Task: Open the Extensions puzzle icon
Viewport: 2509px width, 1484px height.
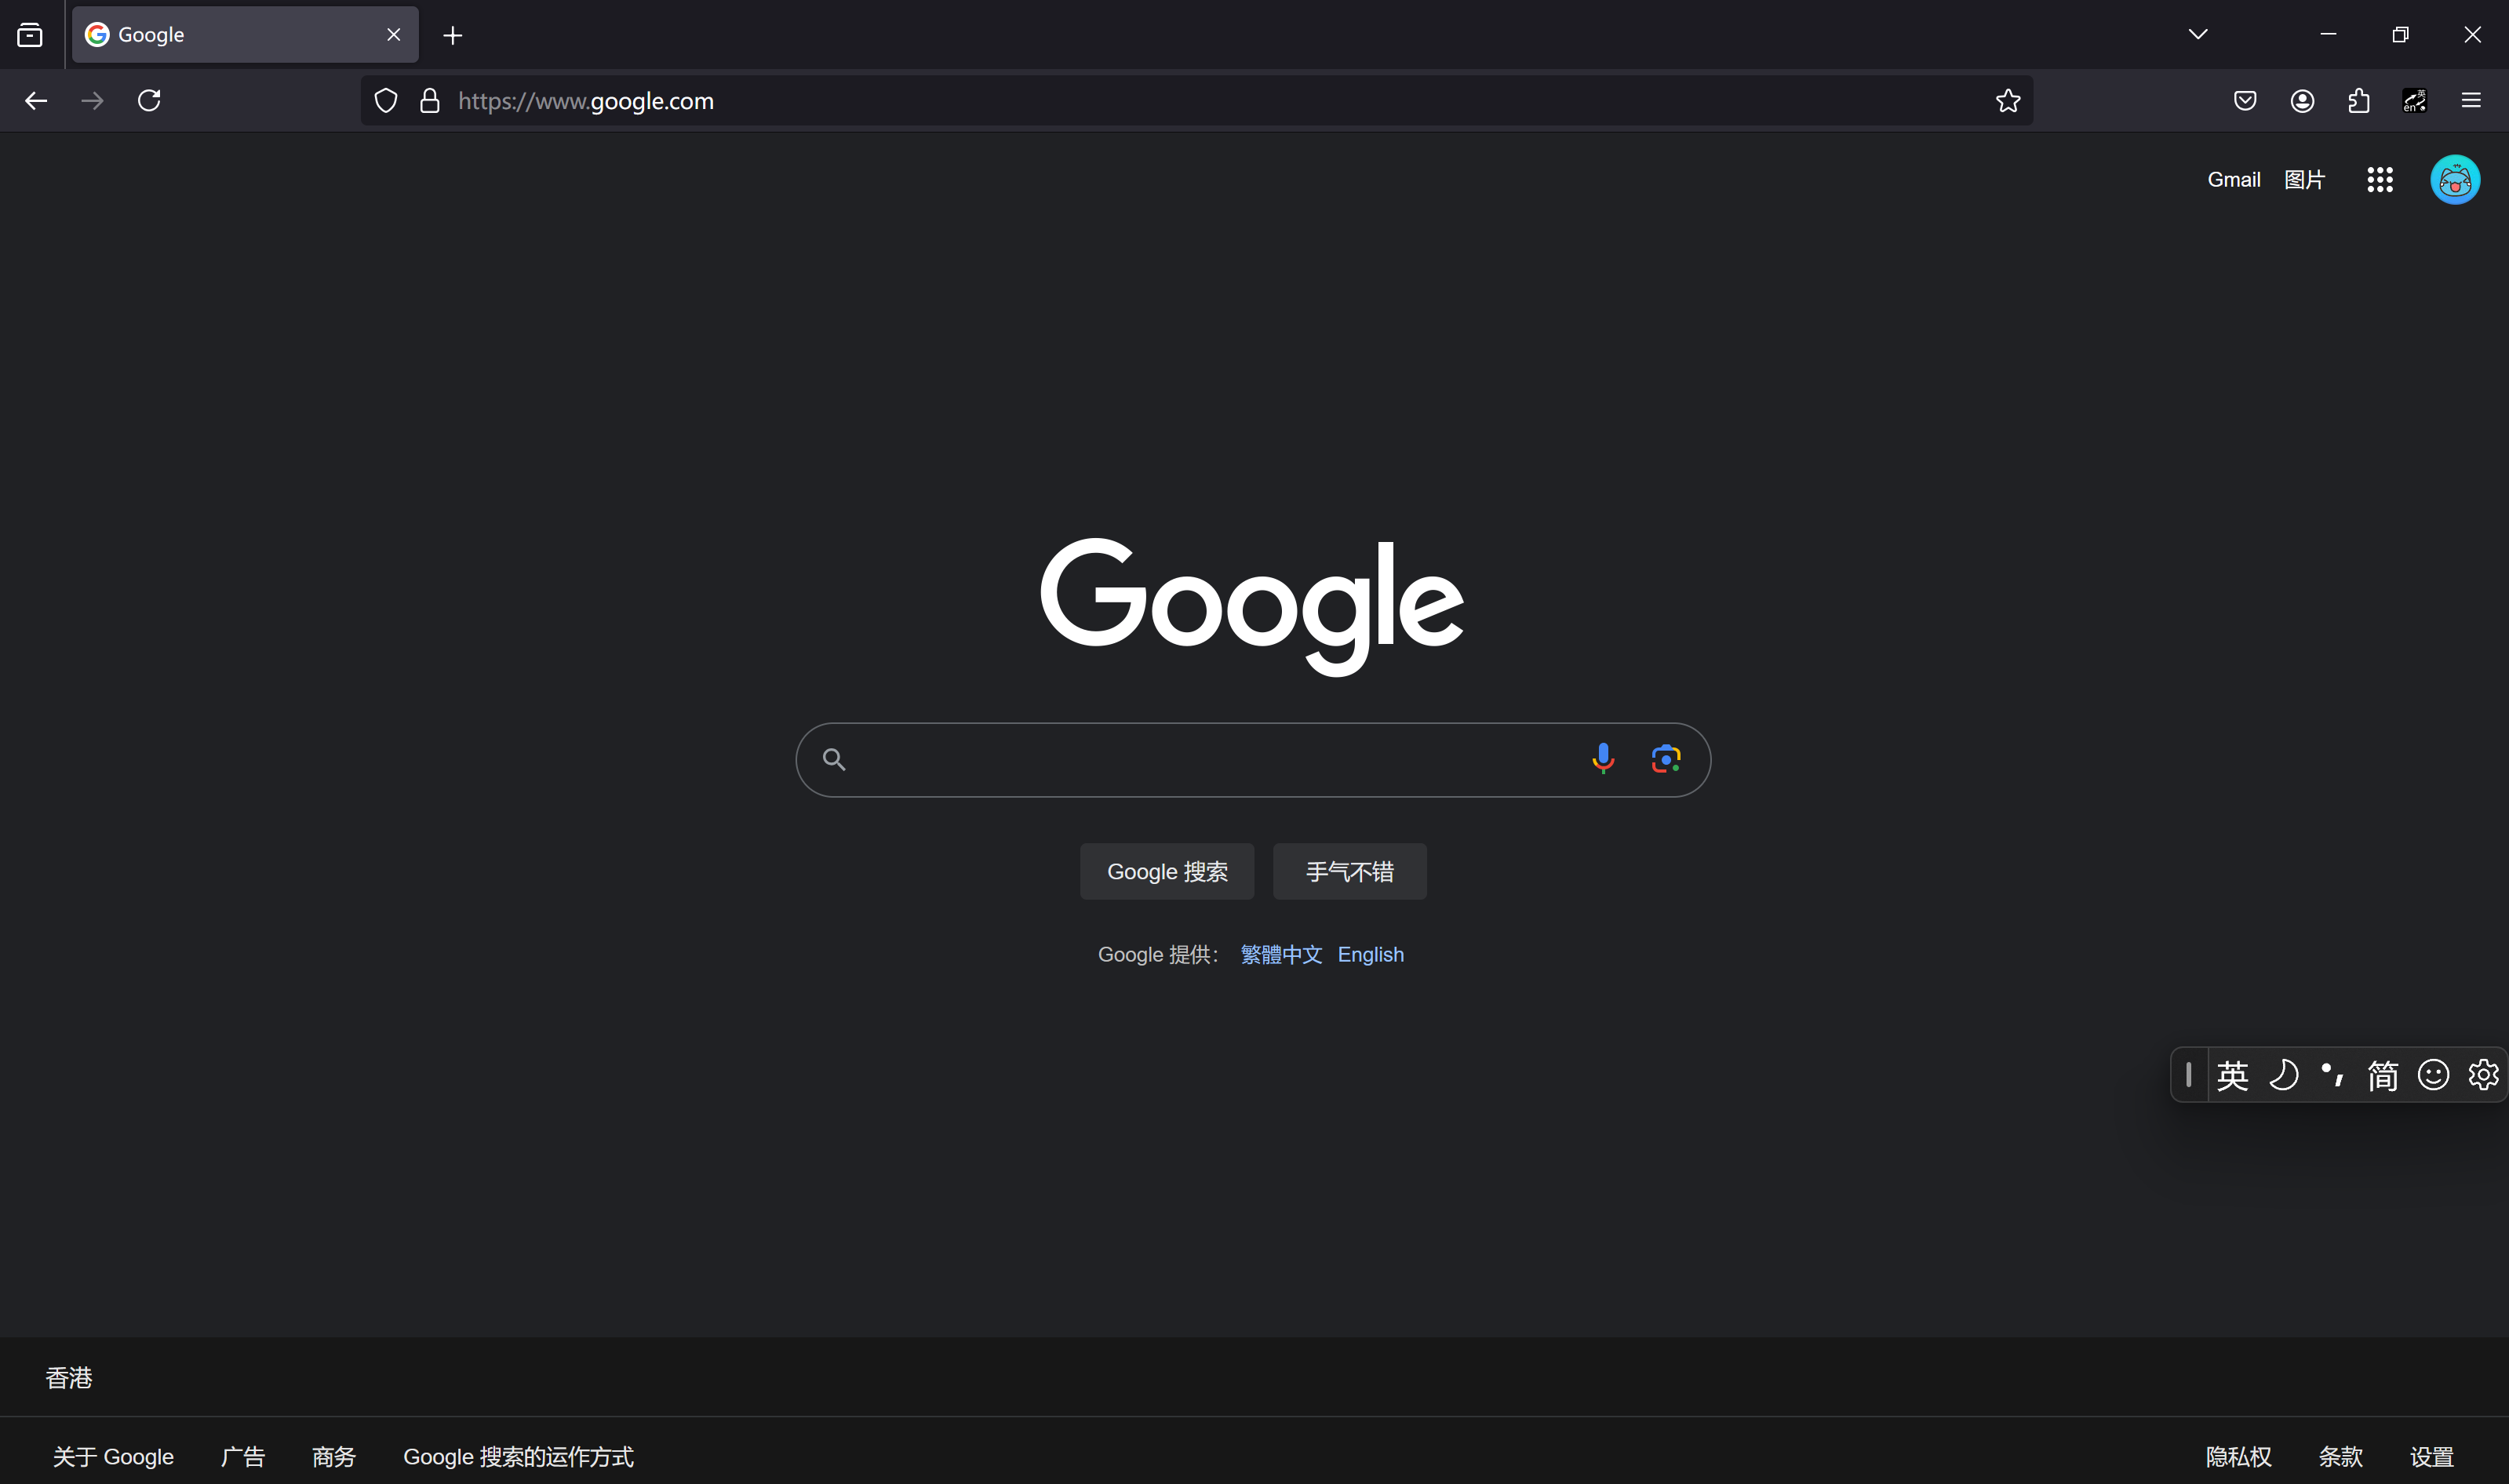Action: pyautogui.click(x=2359, y=101)
